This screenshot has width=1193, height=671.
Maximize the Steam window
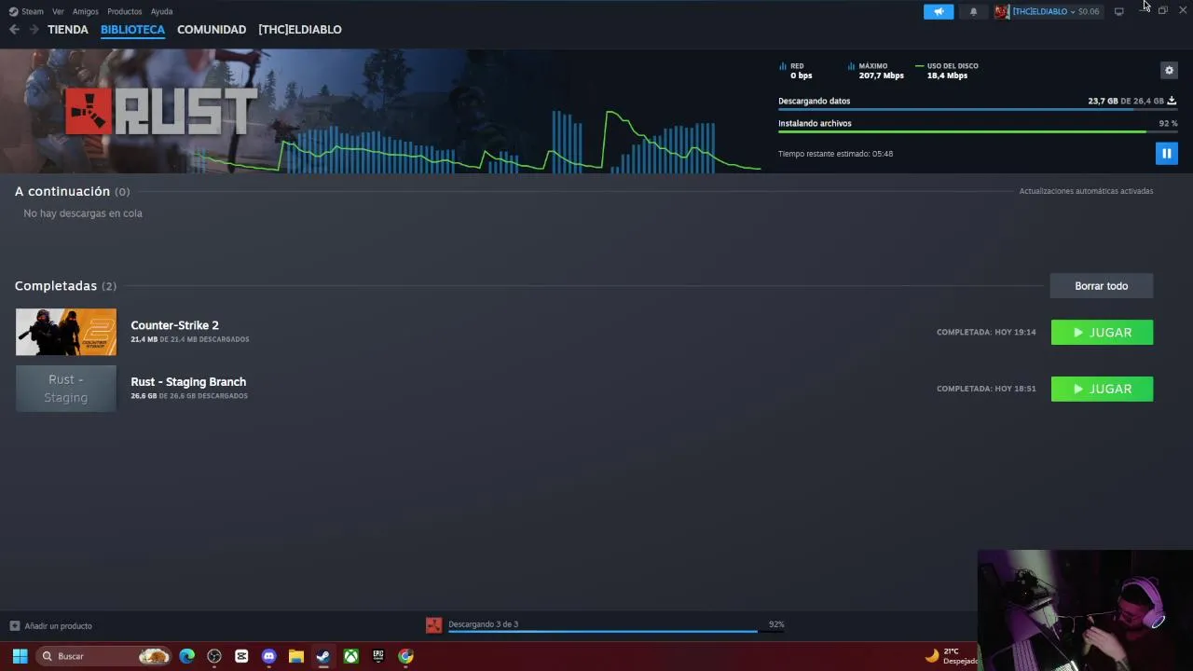coord(1162,10)
